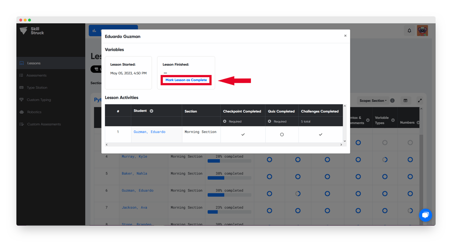Image resolution: width=452 pixels, height=242 pixels.
Task: Open the Guzman, Eduardo link in the modal
Action: point(149,132)
